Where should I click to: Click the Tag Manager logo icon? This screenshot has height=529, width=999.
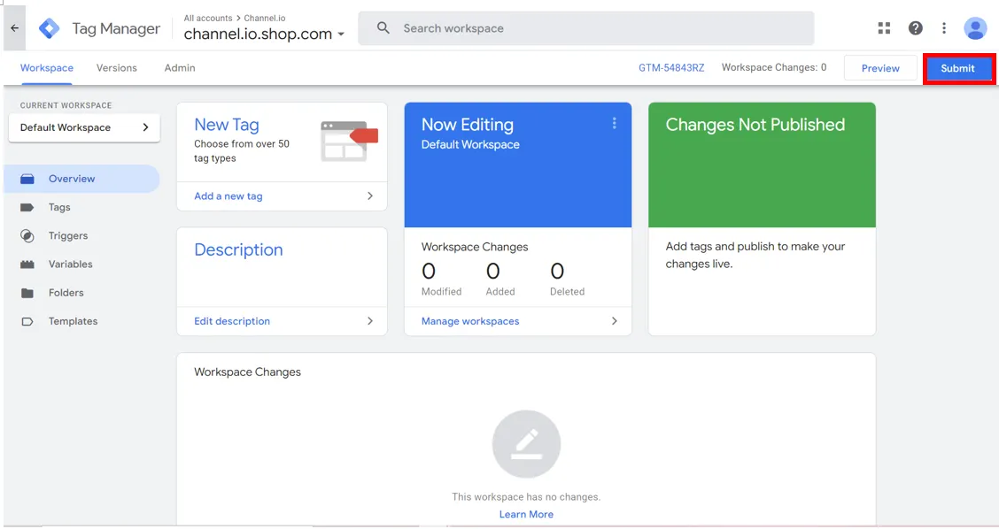[x=50, y=28]
